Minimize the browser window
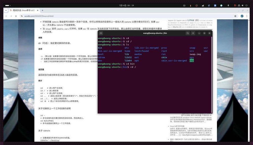Image resolution: width=253 pixels, height=145 pixels. (239, 10)
